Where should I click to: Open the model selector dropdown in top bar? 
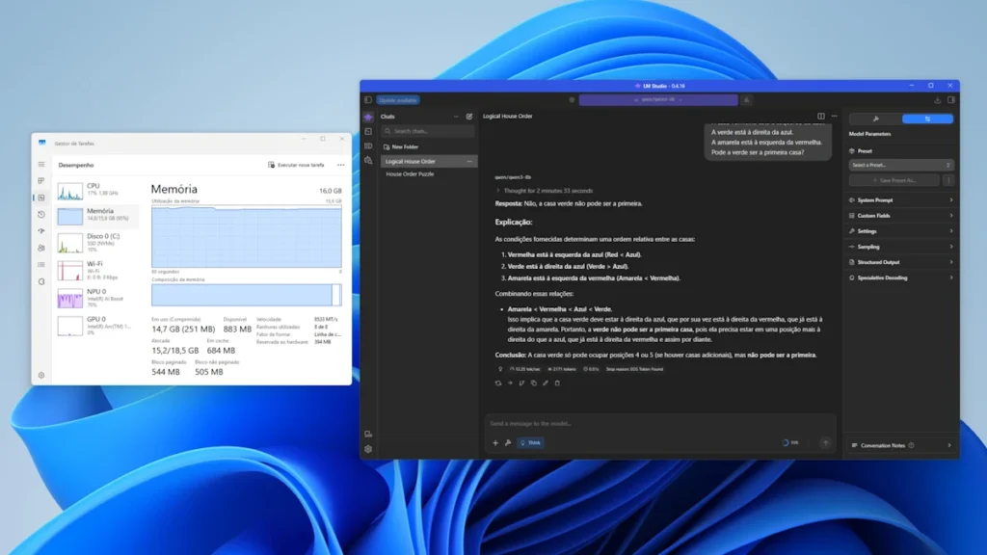(658, 100)
